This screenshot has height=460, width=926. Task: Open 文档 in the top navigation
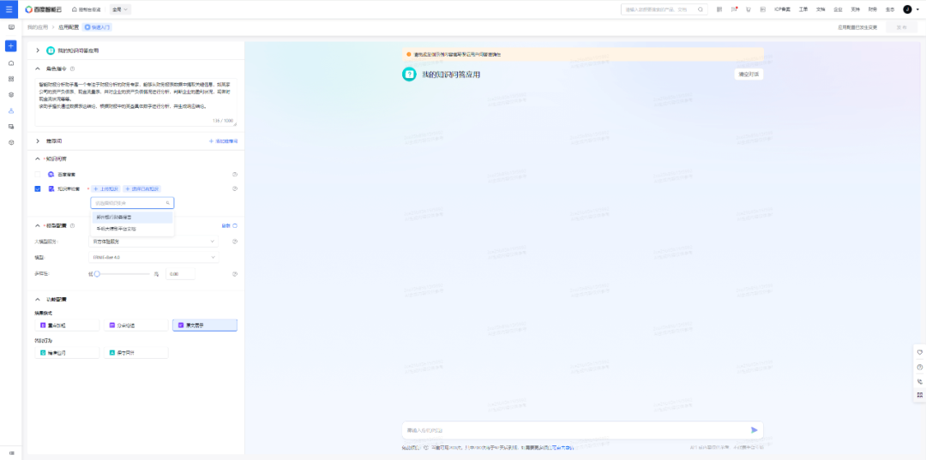821,9
